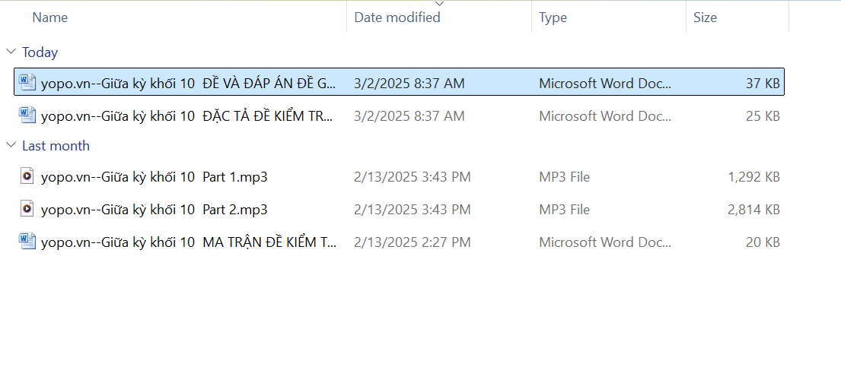841x370 pixels.
Task: Collapse the Last month group chevron
Action: (11, 145)
